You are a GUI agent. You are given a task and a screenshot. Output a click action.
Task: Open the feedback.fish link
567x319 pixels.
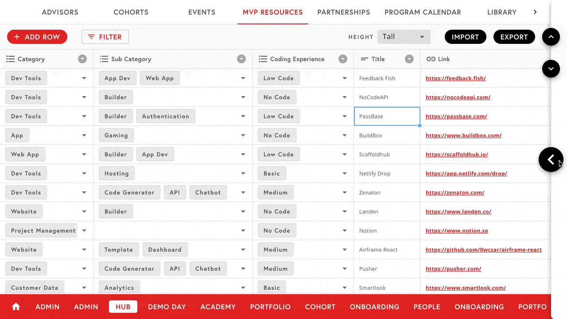(456, 78)
